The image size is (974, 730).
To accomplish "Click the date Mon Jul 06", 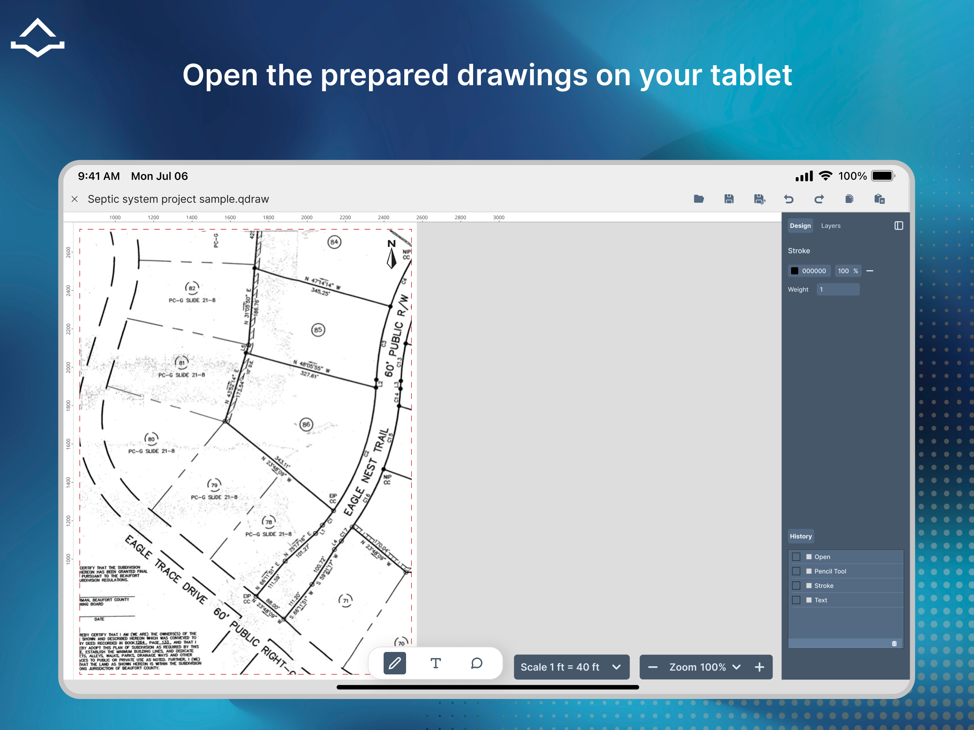I will point(159,176).
